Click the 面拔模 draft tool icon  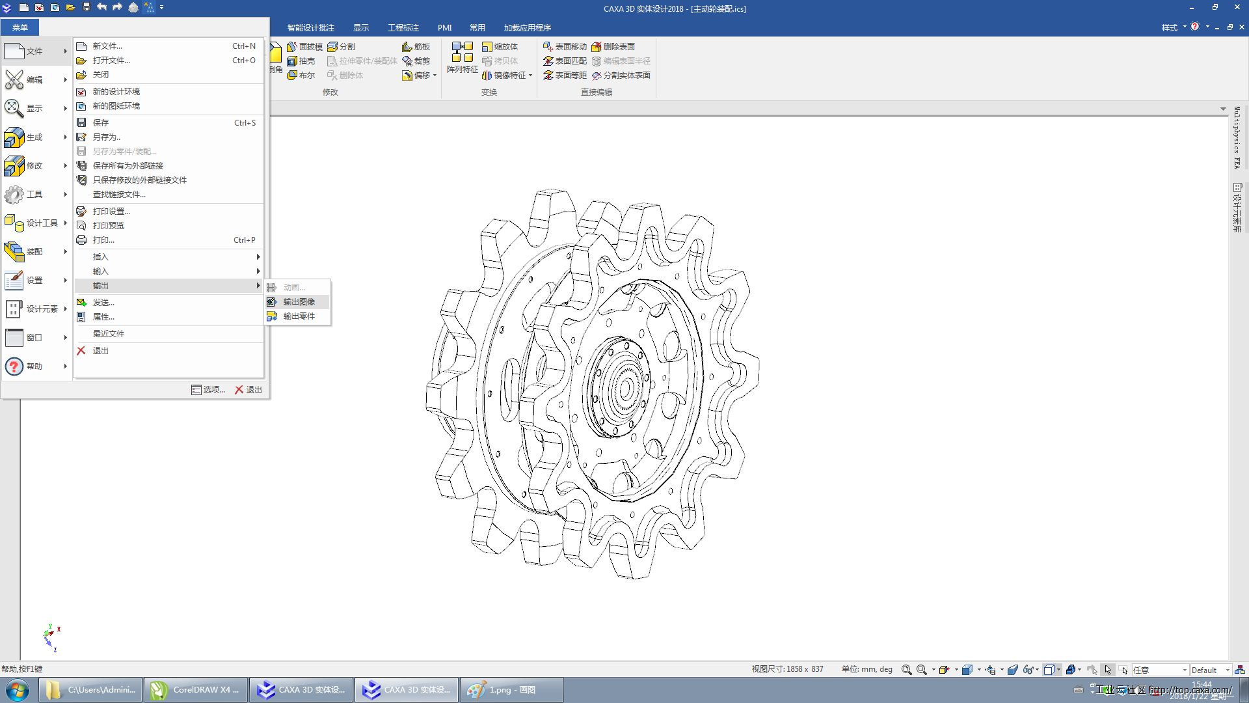tap(293, 47)
